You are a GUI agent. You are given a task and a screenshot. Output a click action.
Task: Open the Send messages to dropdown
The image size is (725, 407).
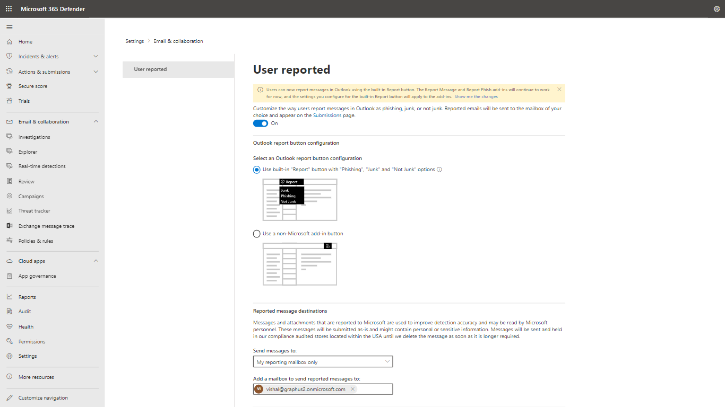coord(323,362)
